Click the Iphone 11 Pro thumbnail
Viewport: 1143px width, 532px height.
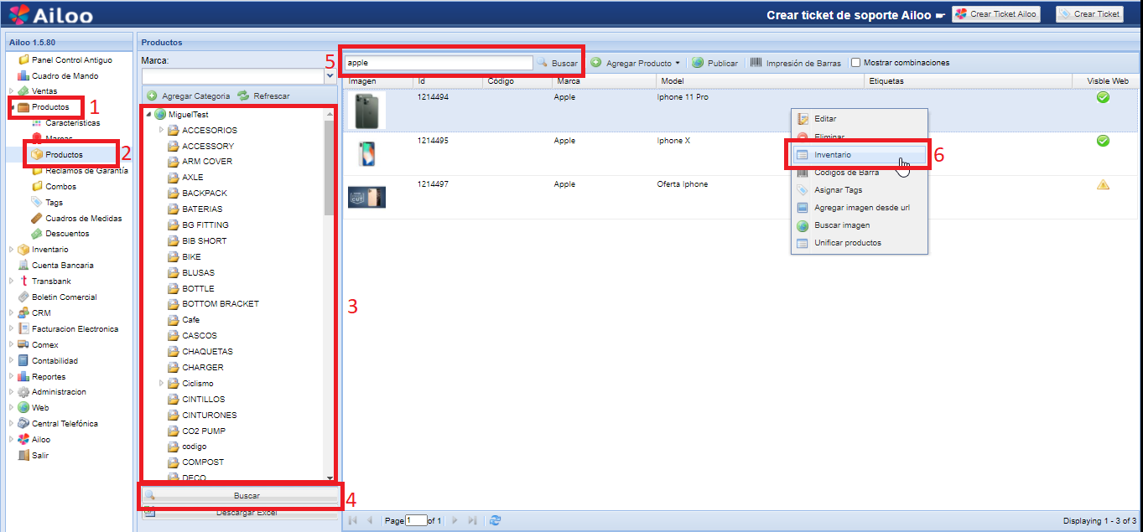click(366, 111)
